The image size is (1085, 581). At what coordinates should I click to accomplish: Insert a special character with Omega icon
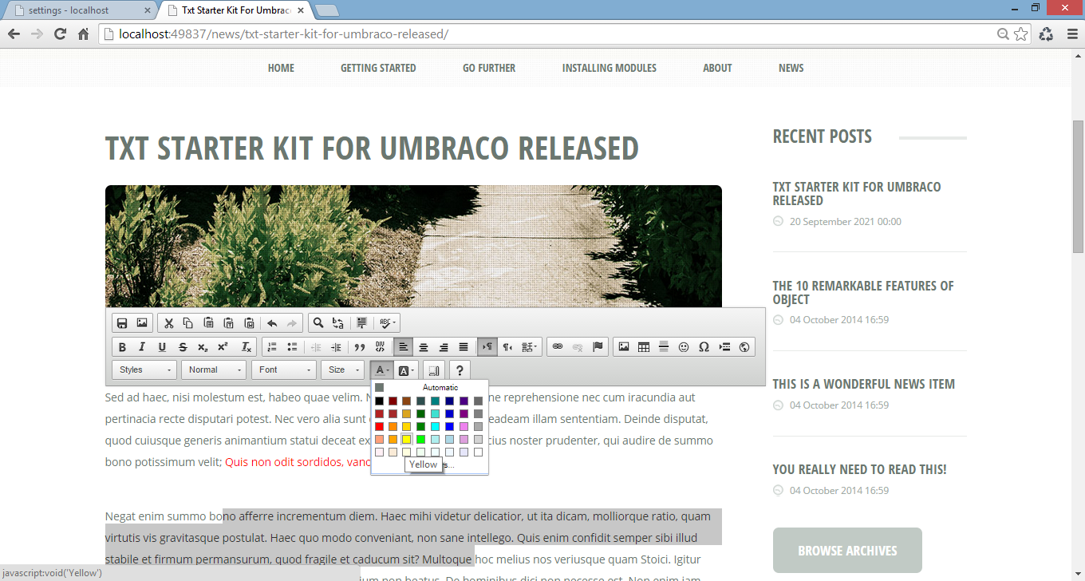[704, 347]
